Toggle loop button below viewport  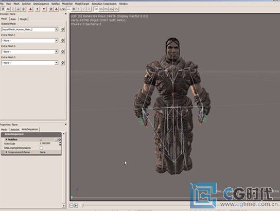71,206
